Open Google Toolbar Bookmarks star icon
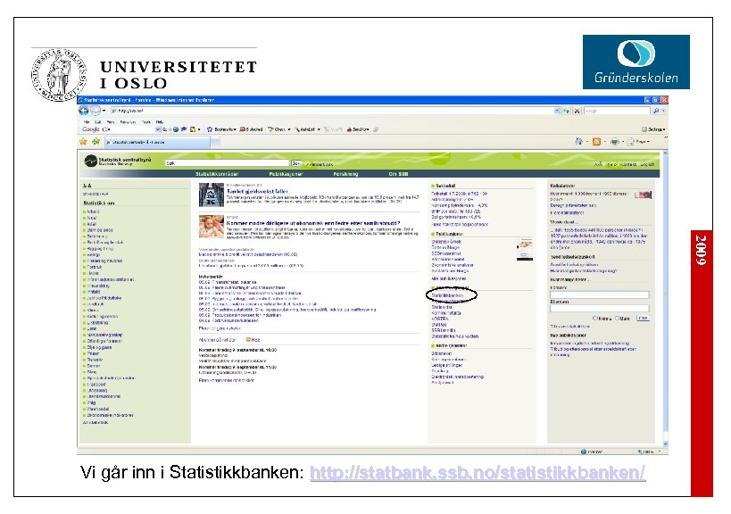 [x=211, y=128]
